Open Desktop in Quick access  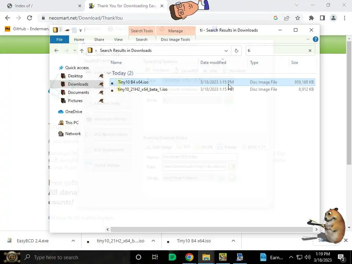click(x=75, y=76)
